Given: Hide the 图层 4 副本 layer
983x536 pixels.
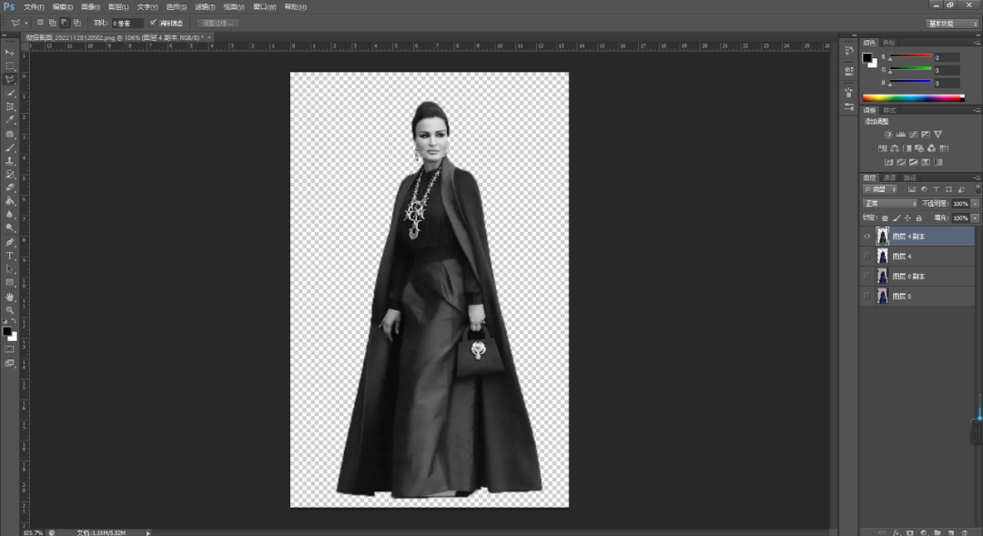Looking at the screenshot, I should click(867, 237).
